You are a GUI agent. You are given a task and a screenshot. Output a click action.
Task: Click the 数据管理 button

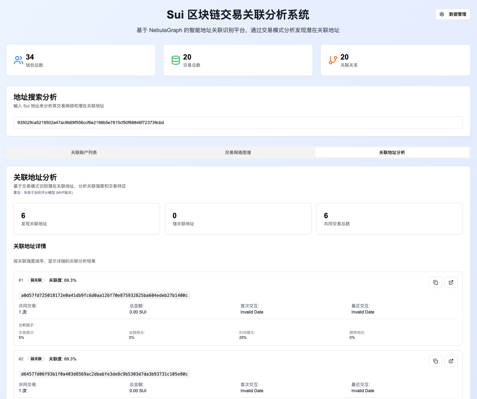(457, 14)
